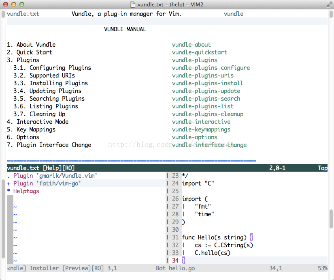Click '7. Plugin Interface Change' entry
334x280 pixels.
(x=49, y=145)
